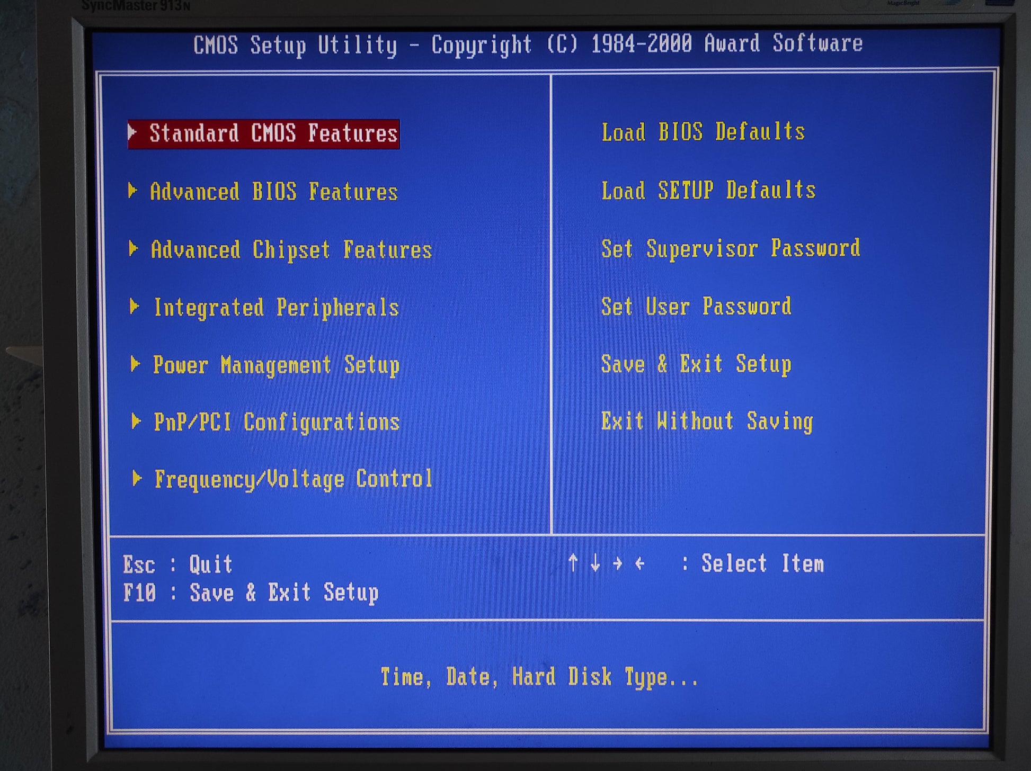Choose Set User Password

coord(696,307)
